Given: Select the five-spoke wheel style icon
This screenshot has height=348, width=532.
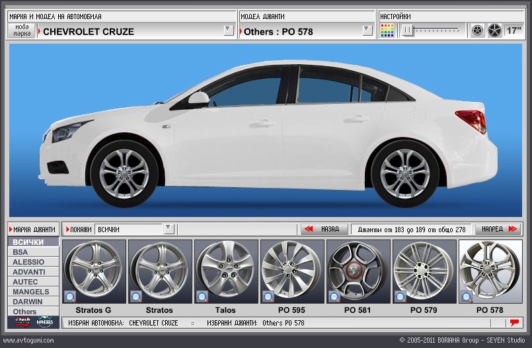Looking at the screenshot, I should click(x=495, y=30).
